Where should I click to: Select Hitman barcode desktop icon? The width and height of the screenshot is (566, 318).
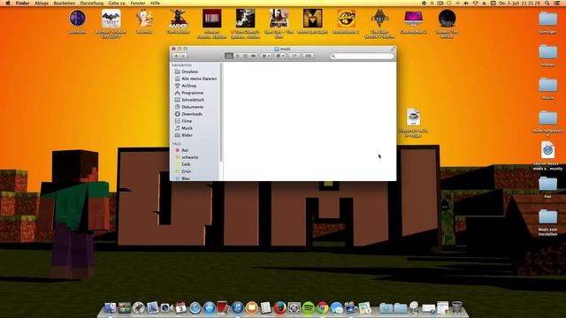point(212,19)
